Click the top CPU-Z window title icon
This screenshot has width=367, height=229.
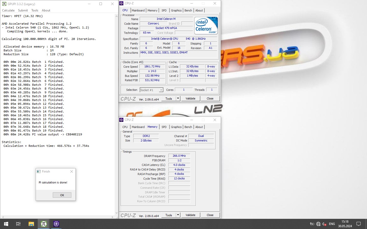pos(121,3)
